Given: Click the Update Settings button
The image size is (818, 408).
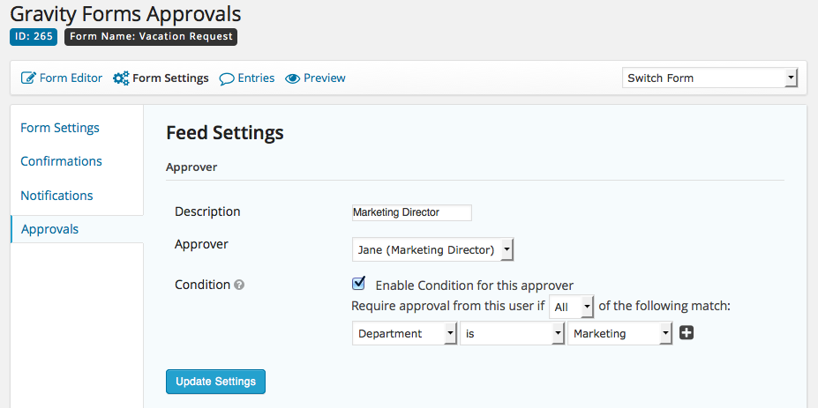Looking at the screenshot, I should (x=215, y=382).
